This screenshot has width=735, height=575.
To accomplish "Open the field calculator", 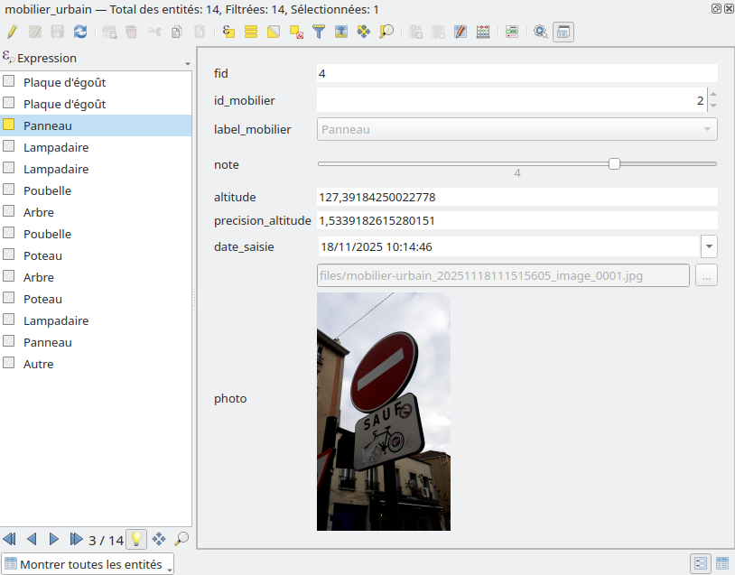I will 483,32.
